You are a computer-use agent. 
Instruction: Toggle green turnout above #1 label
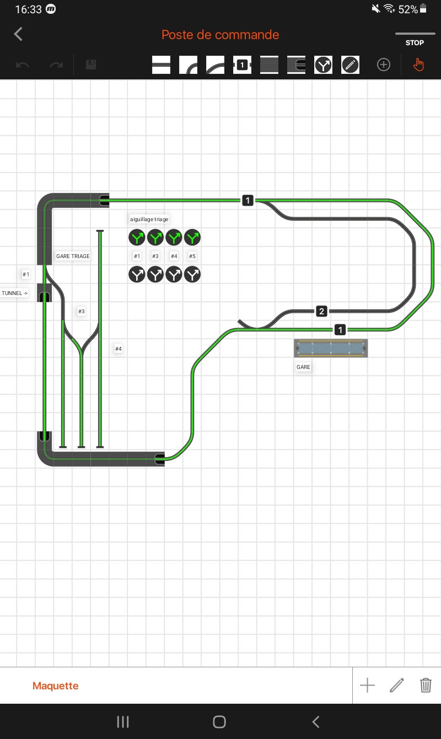[137, 238]
